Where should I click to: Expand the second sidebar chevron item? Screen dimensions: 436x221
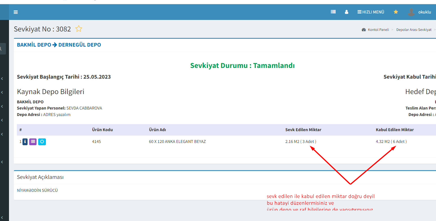point(2,92)
